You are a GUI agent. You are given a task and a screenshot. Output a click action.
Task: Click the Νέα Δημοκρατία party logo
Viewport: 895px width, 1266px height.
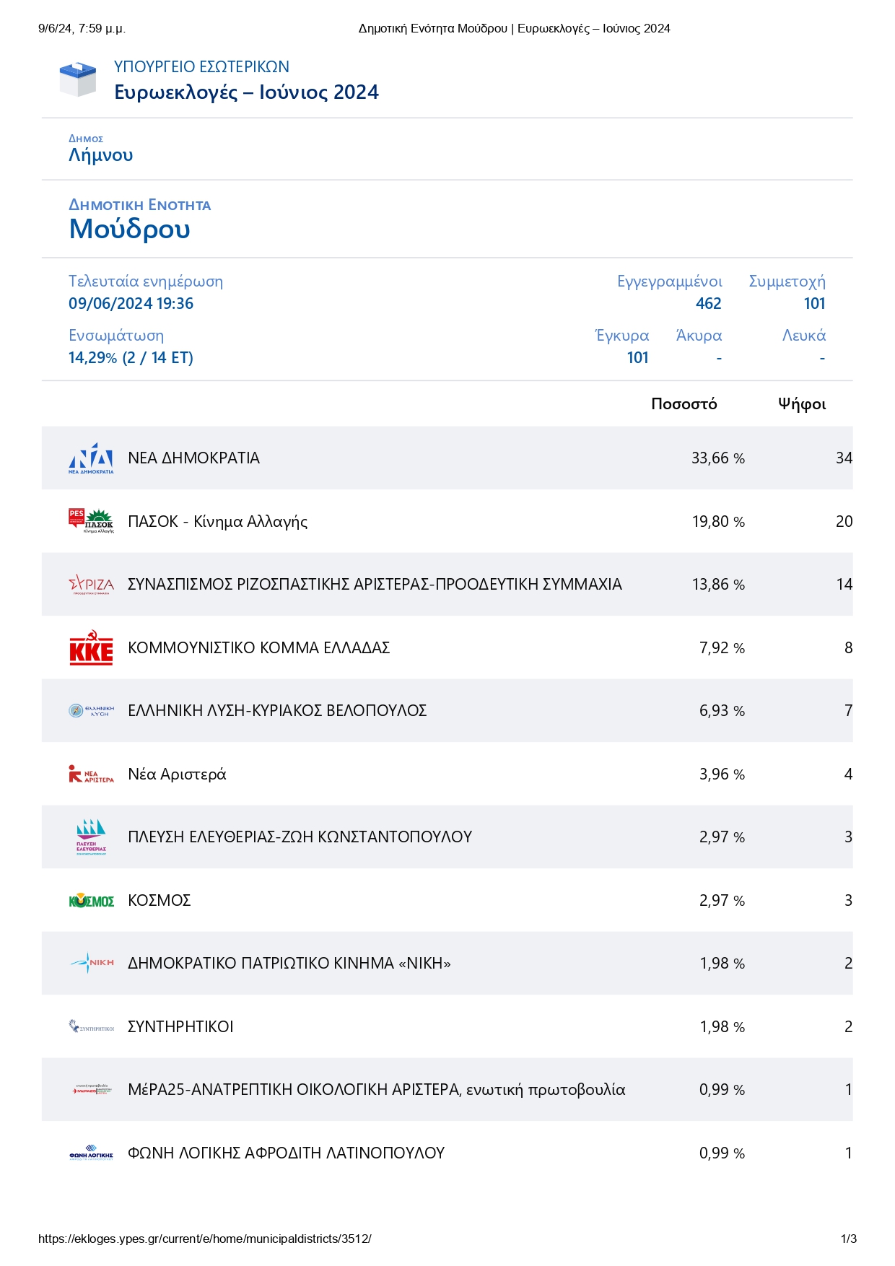tap(91, 458)
